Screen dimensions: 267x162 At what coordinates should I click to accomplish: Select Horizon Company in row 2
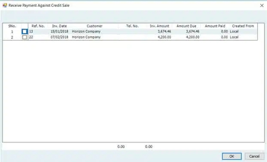click(x=86, y=37)
